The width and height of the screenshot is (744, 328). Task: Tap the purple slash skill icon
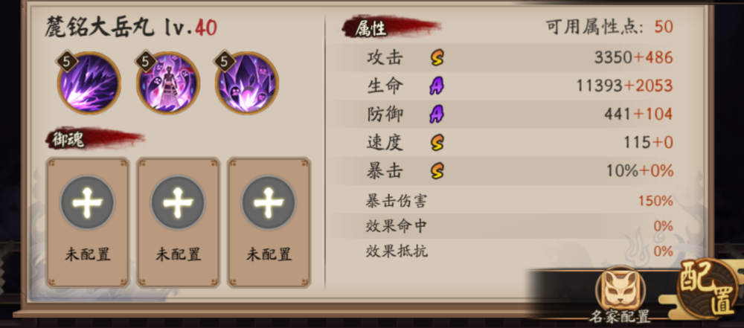click(89, 83)
